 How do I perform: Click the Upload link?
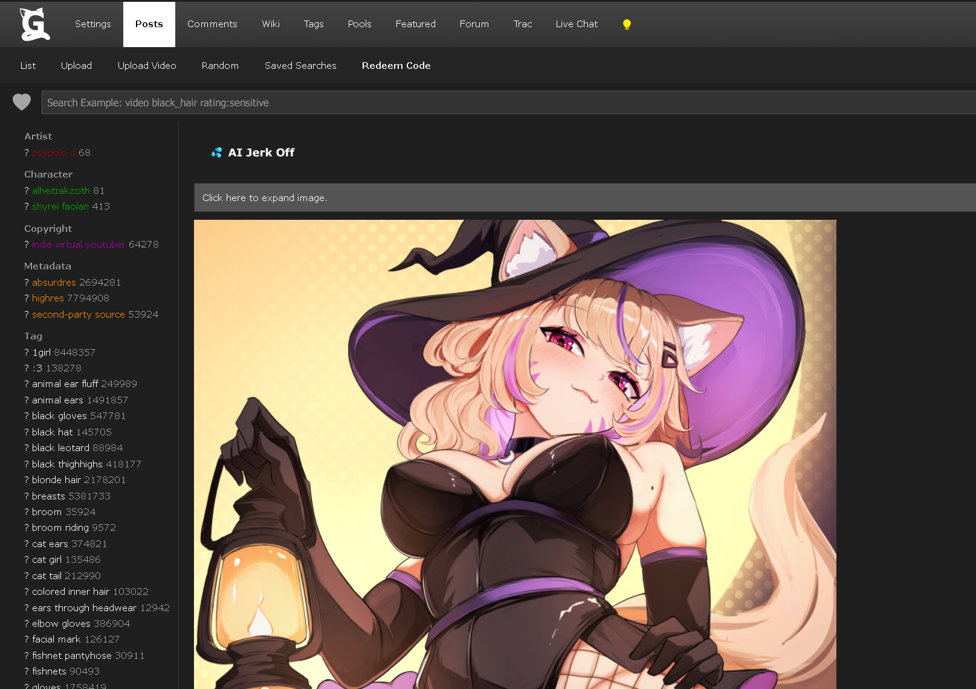tap(76, 66)
